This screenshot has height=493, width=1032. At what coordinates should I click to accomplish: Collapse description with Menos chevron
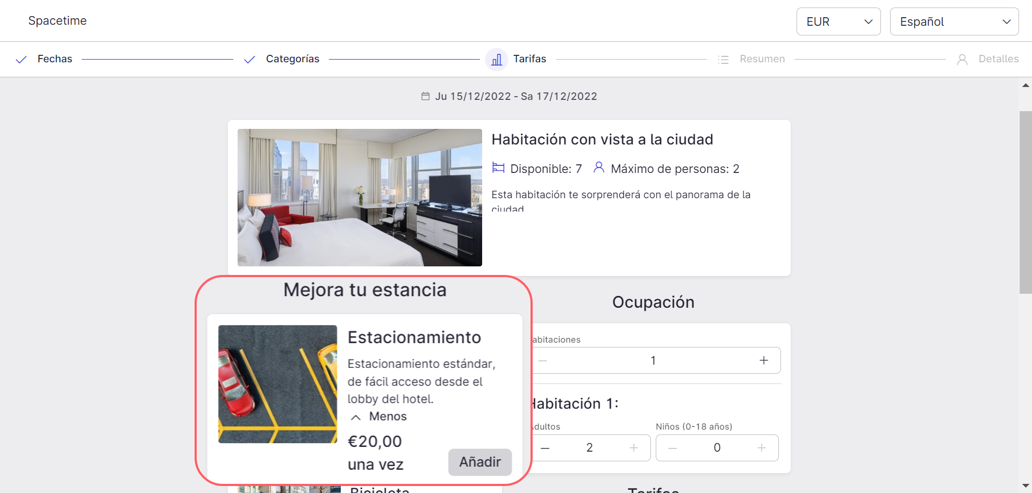pos(356,417)
